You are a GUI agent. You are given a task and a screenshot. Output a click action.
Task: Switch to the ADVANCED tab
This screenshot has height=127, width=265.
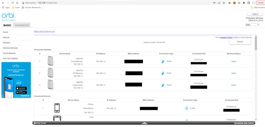point(22,25)
